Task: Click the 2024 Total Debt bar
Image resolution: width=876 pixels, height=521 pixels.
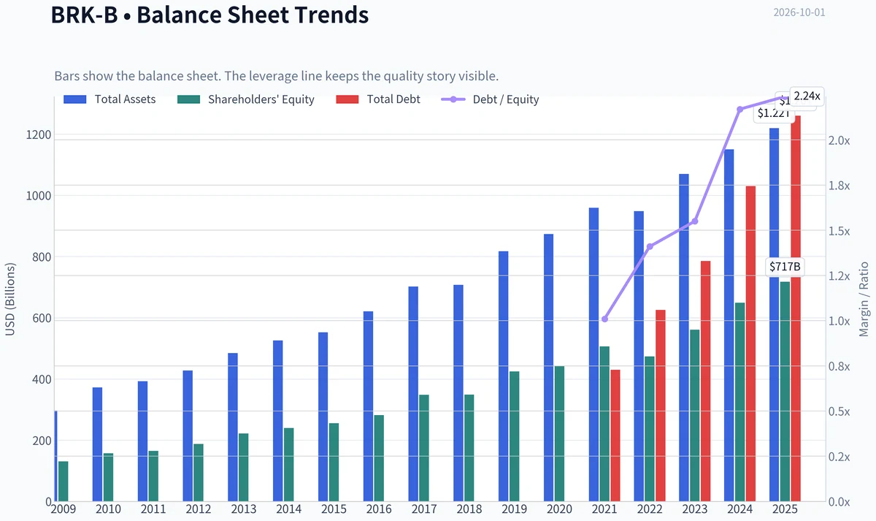Action: coord(750,343)
